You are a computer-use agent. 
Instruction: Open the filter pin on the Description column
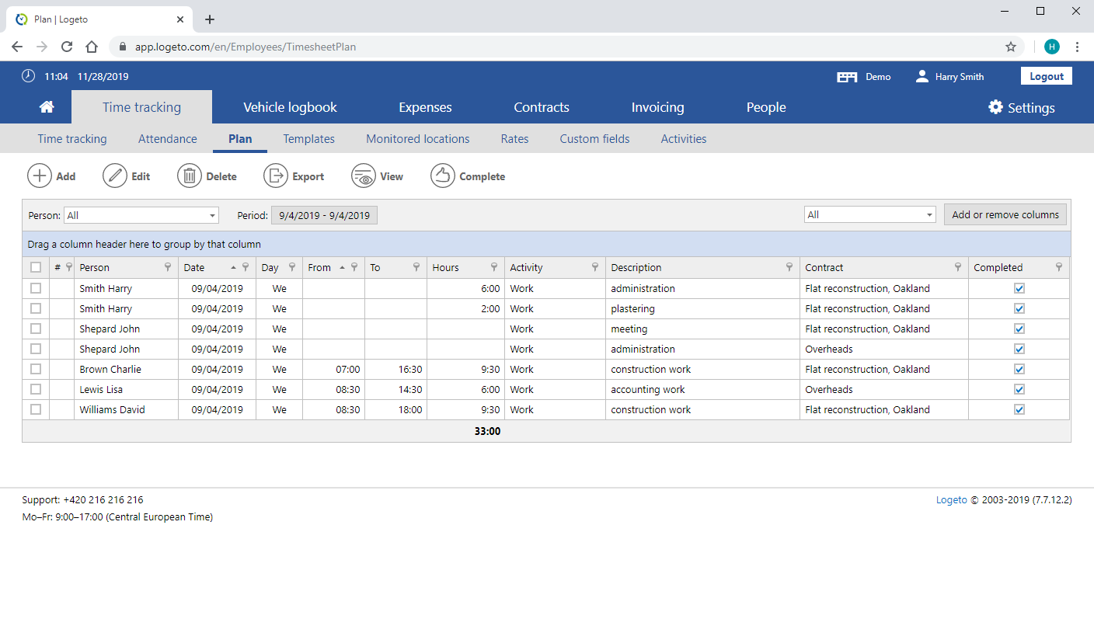tap(789, 267)
